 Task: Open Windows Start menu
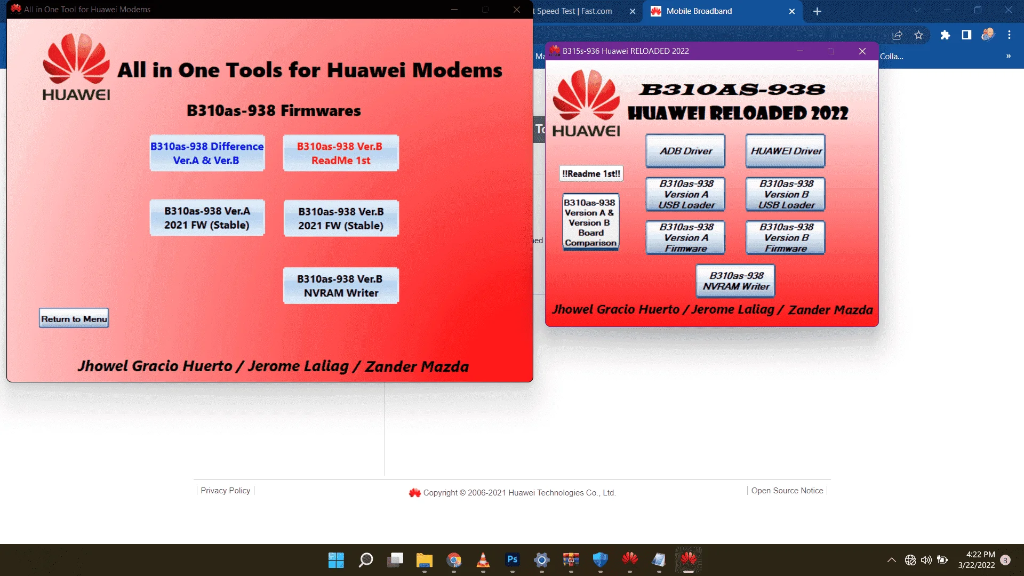tap(336, 560)
